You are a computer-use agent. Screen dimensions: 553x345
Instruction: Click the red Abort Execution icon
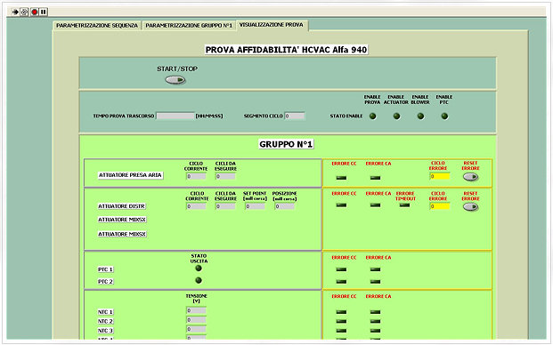click(x=34, y=12)
